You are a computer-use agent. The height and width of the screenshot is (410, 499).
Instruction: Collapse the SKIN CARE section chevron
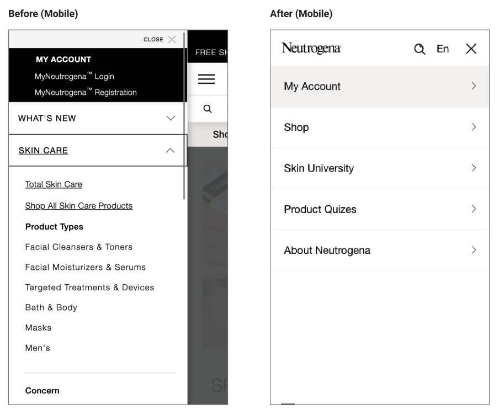(x=170, y=151)
